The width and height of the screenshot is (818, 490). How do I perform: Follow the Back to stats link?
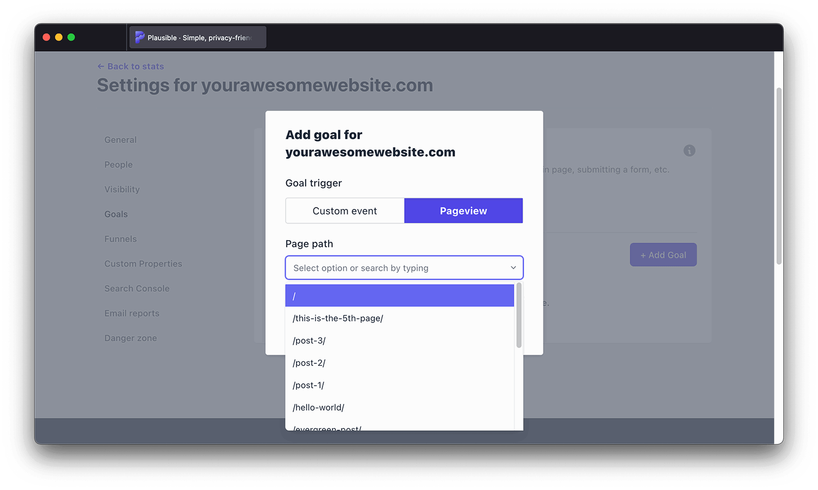click(x=135, y=66)
